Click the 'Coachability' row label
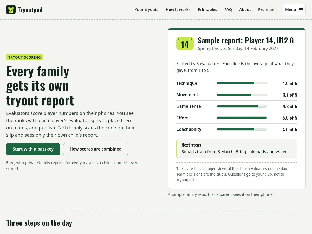This screenshot has width=312, height=234. point(189,129)
